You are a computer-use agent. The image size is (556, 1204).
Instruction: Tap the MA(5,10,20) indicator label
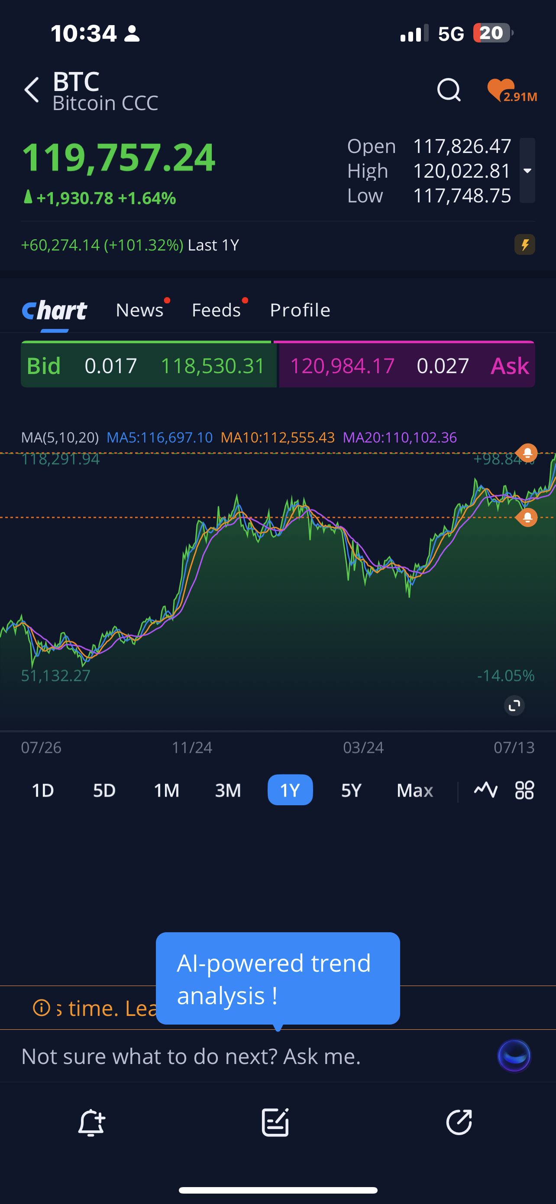click(60, 437)
